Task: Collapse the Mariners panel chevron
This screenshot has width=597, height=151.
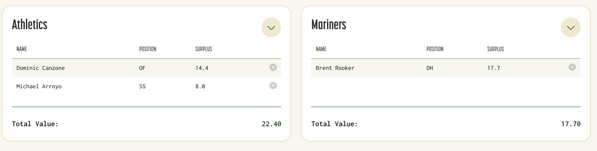Action: click(x=571, y=28)
